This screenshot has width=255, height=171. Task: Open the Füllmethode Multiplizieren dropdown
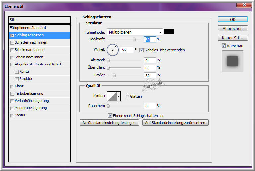[x=135, y=32]
